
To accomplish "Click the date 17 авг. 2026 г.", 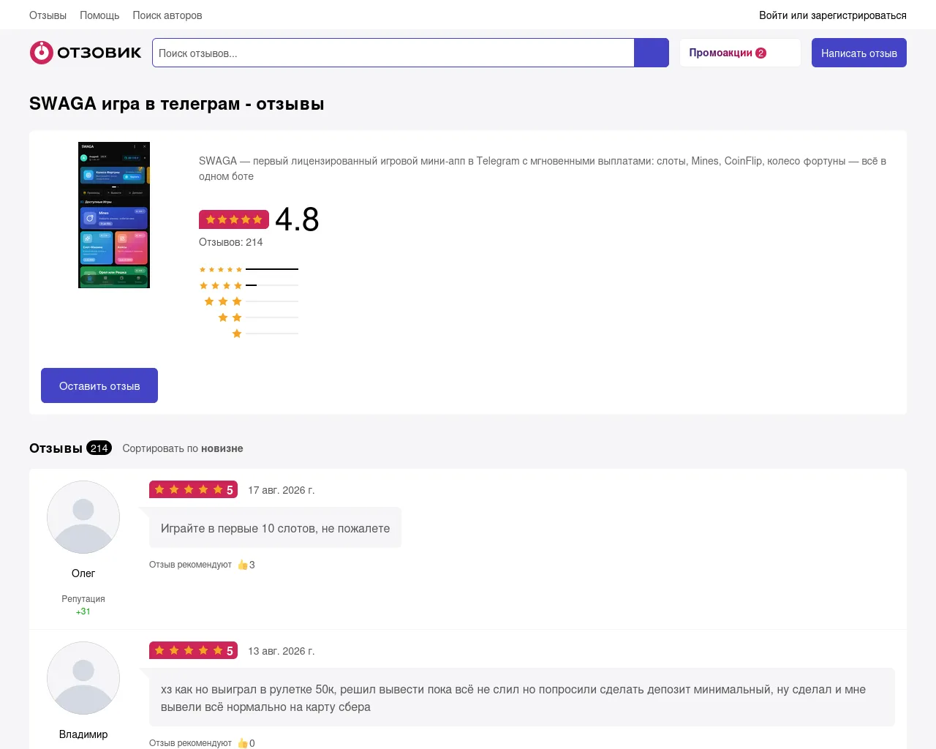I will [282, 490].
